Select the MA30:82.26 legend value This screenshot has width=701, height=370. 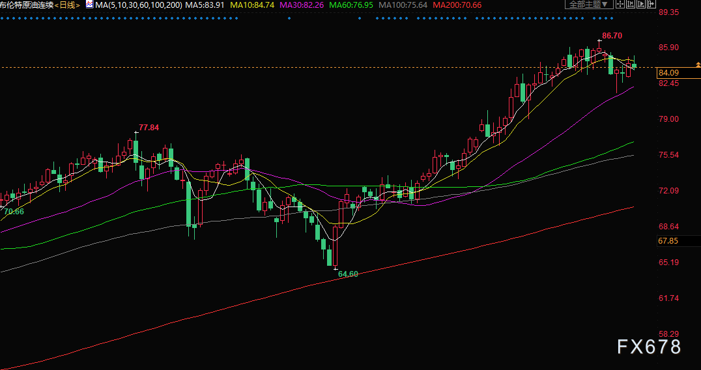pos(302,5)
